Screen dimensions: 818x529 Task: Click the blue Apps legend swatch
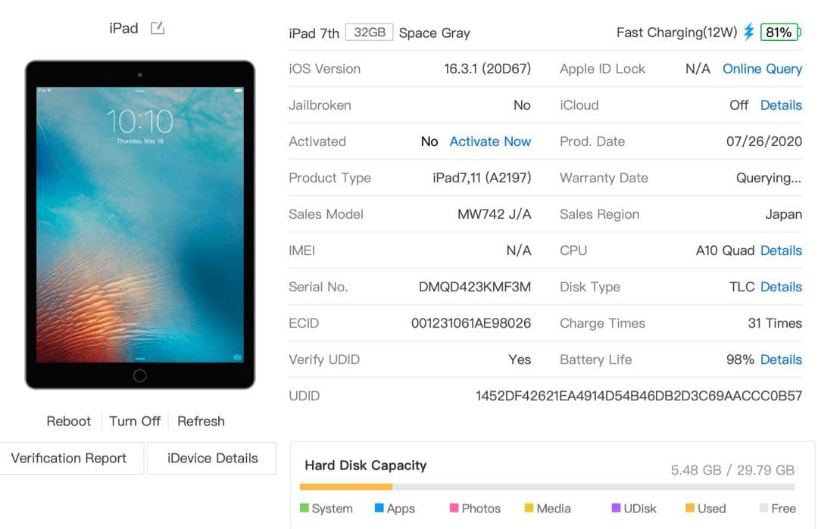(379, 508)
